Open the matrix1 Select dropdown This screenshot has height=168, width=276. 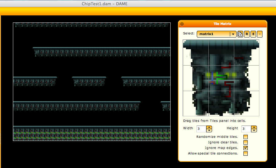(x=233, y=34)
